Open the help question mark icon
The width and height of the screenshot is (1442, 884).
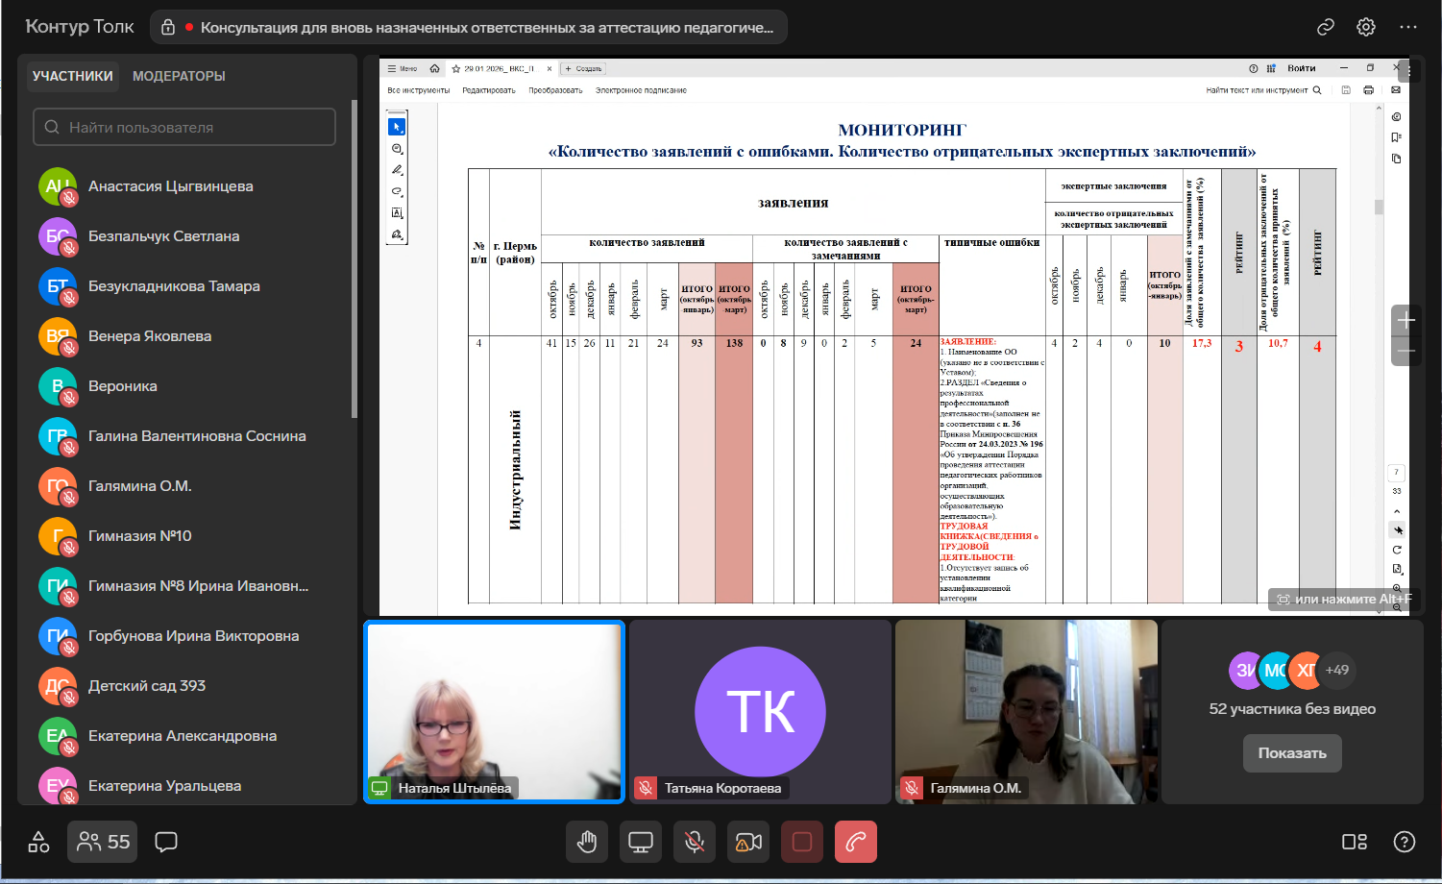click(1405, 843)
